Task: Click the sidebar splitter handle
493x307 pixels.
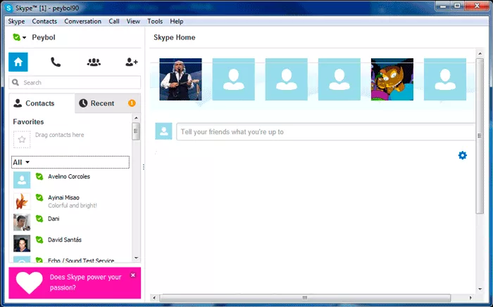Action: click(x=144, y=166)
